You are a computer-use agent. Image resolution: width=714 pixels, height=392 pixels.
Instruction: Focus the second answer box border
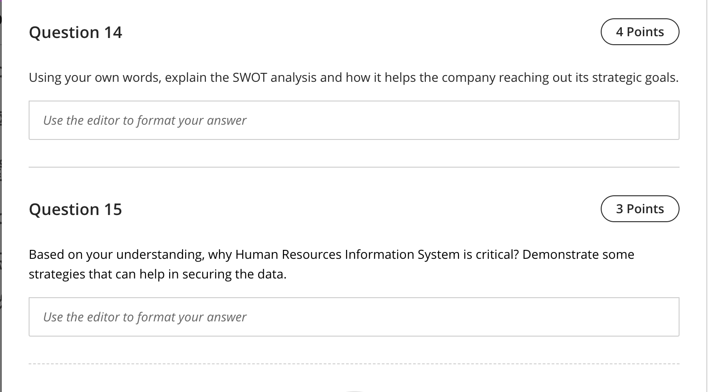pos(354,299)
